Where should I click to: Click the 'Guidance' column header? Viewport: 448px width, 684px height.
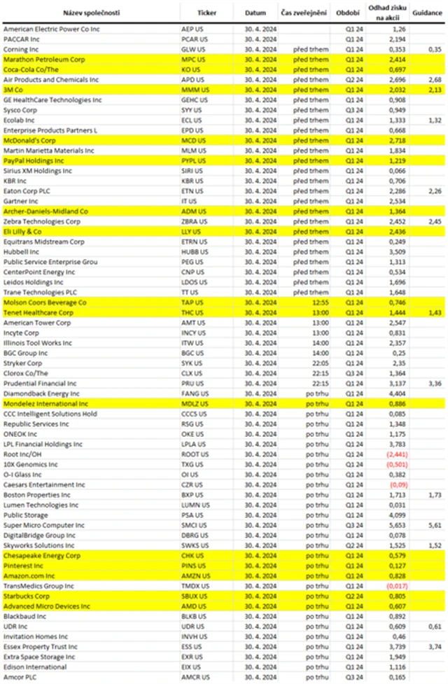(427, 13)
